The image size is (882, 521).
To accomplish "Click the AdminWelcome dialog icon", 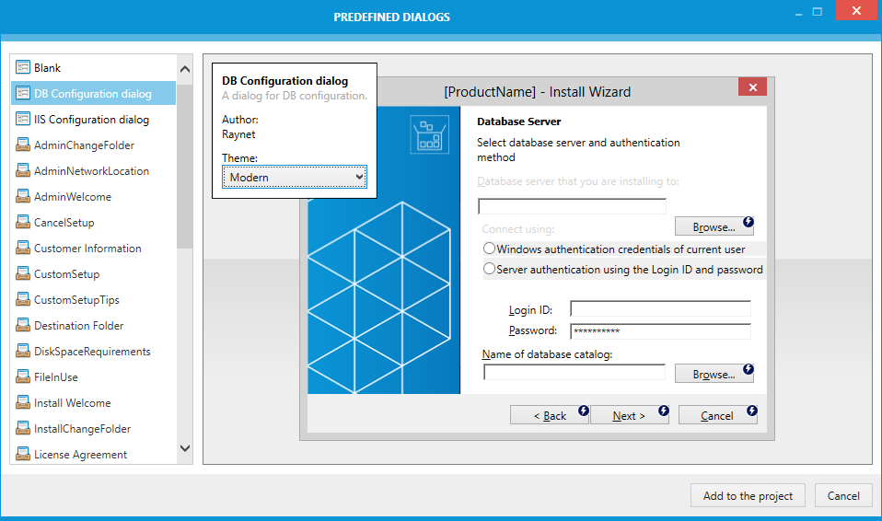I will [23, 197].
